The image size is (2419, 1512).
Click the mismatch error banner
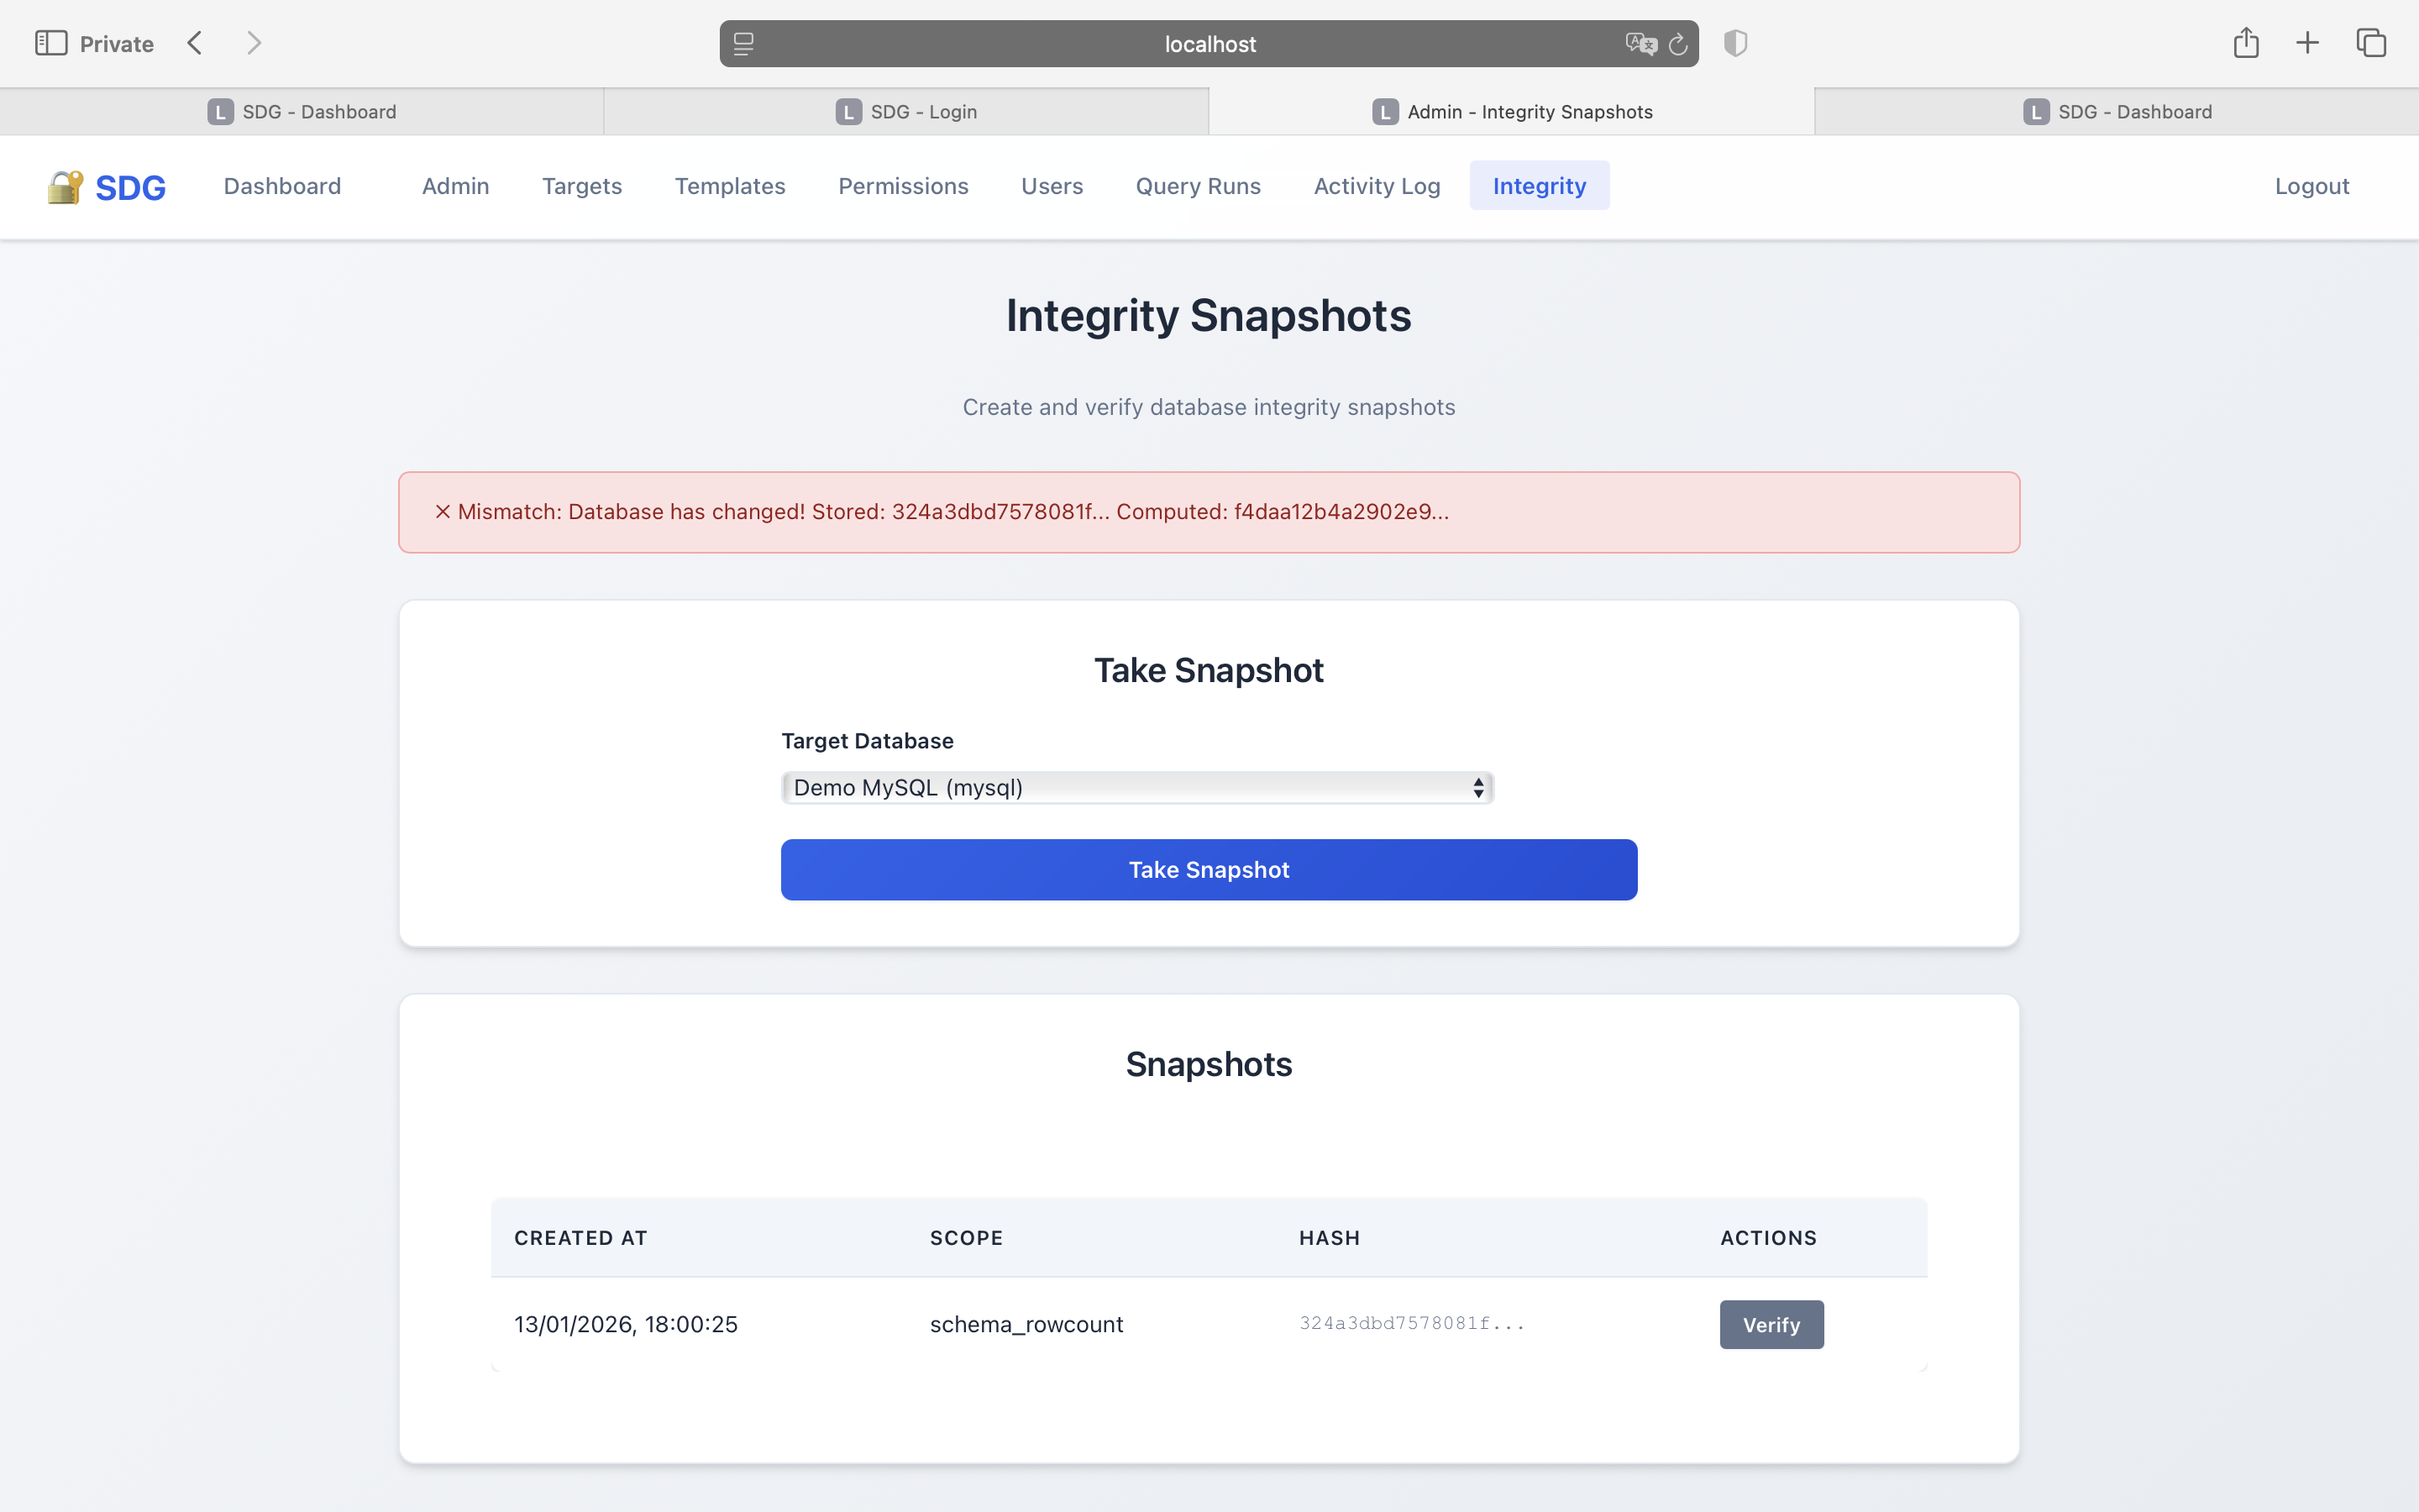[1209, 512]
